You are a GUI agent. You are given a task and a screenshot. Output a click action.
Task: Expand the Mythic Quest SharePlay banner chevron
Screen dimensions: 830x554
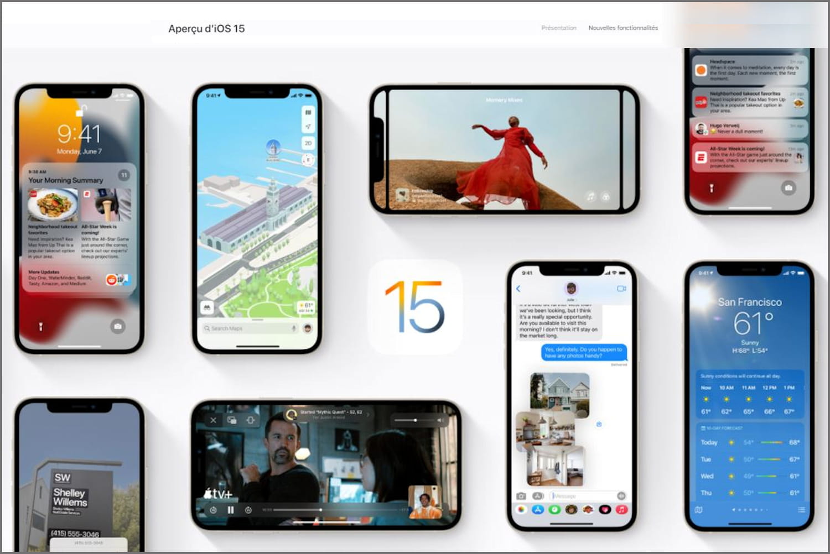[x=369, y=415]
